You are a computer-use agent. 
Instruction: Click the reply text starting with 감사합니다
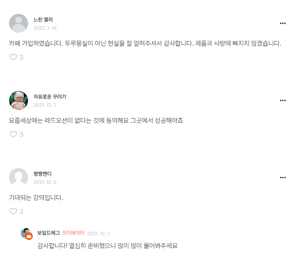(x=107, y=246)
